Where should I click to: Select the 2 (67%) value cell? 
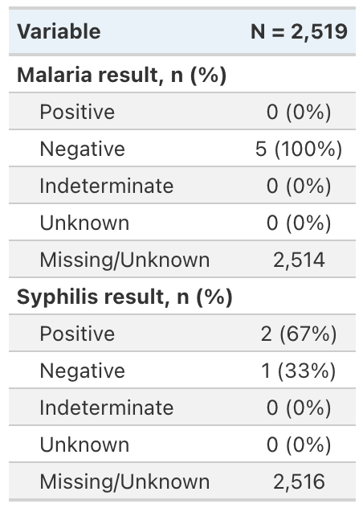pos(299,334)
